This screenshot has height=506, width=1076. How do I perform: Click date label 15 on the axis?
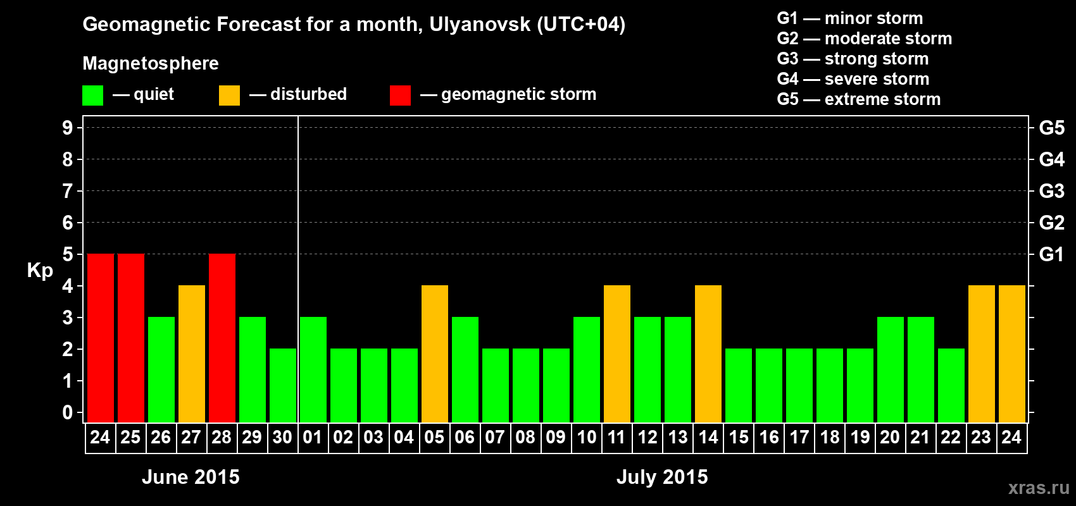[x=738, y=437]
